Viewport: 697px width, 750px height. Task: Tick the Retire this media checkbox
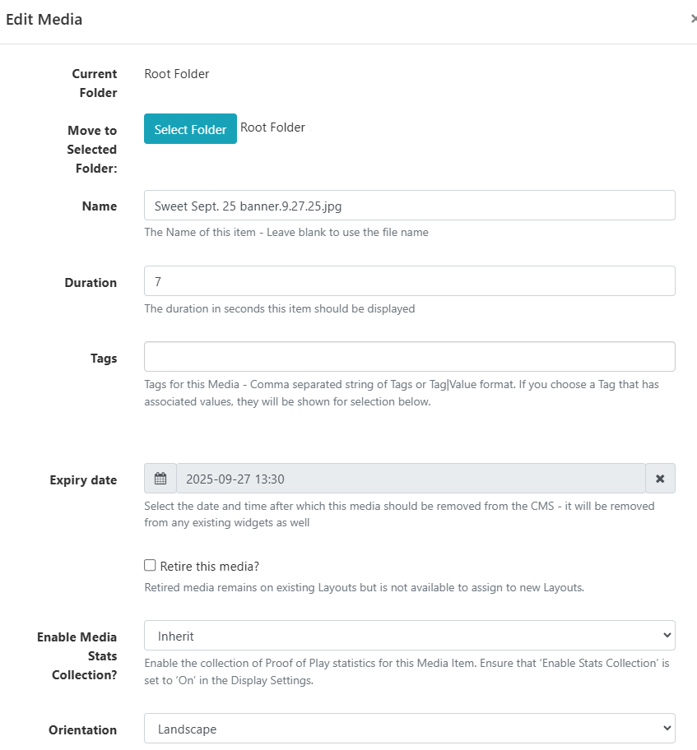(x=150, y=566)
